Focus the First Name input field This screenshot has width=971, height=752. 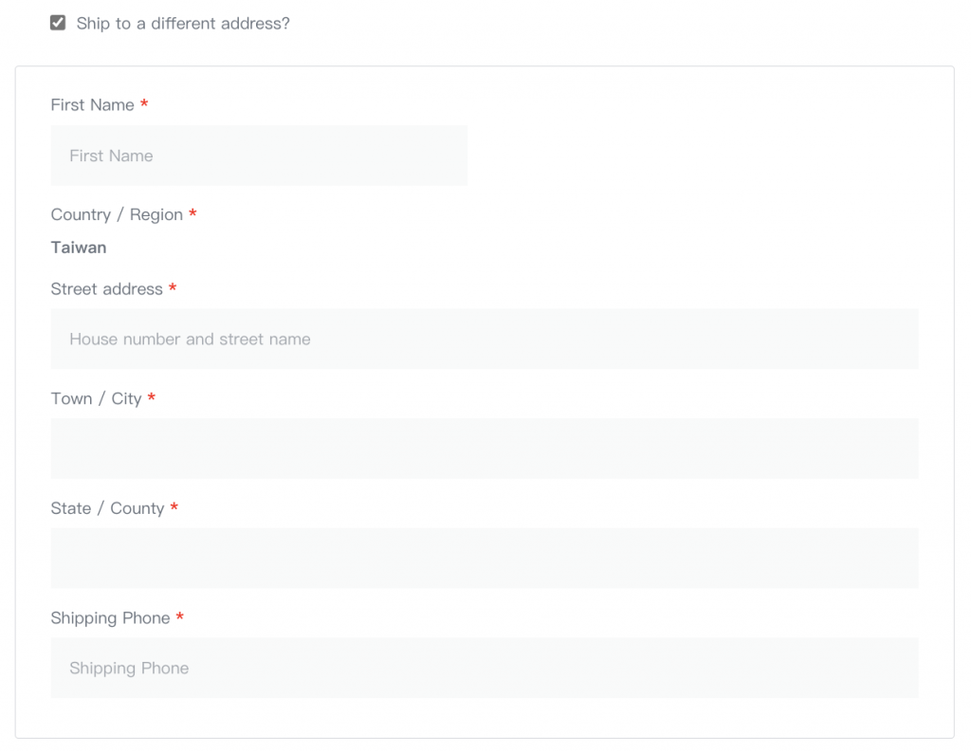tap(259, 156)
